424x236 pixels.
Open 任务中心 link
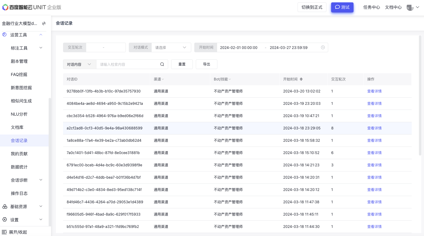click(x=372, y=7)
